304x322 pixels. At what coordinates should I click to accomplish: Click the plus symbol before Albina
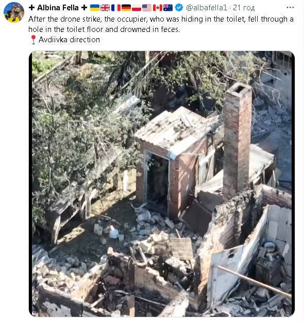pos(31,8)
